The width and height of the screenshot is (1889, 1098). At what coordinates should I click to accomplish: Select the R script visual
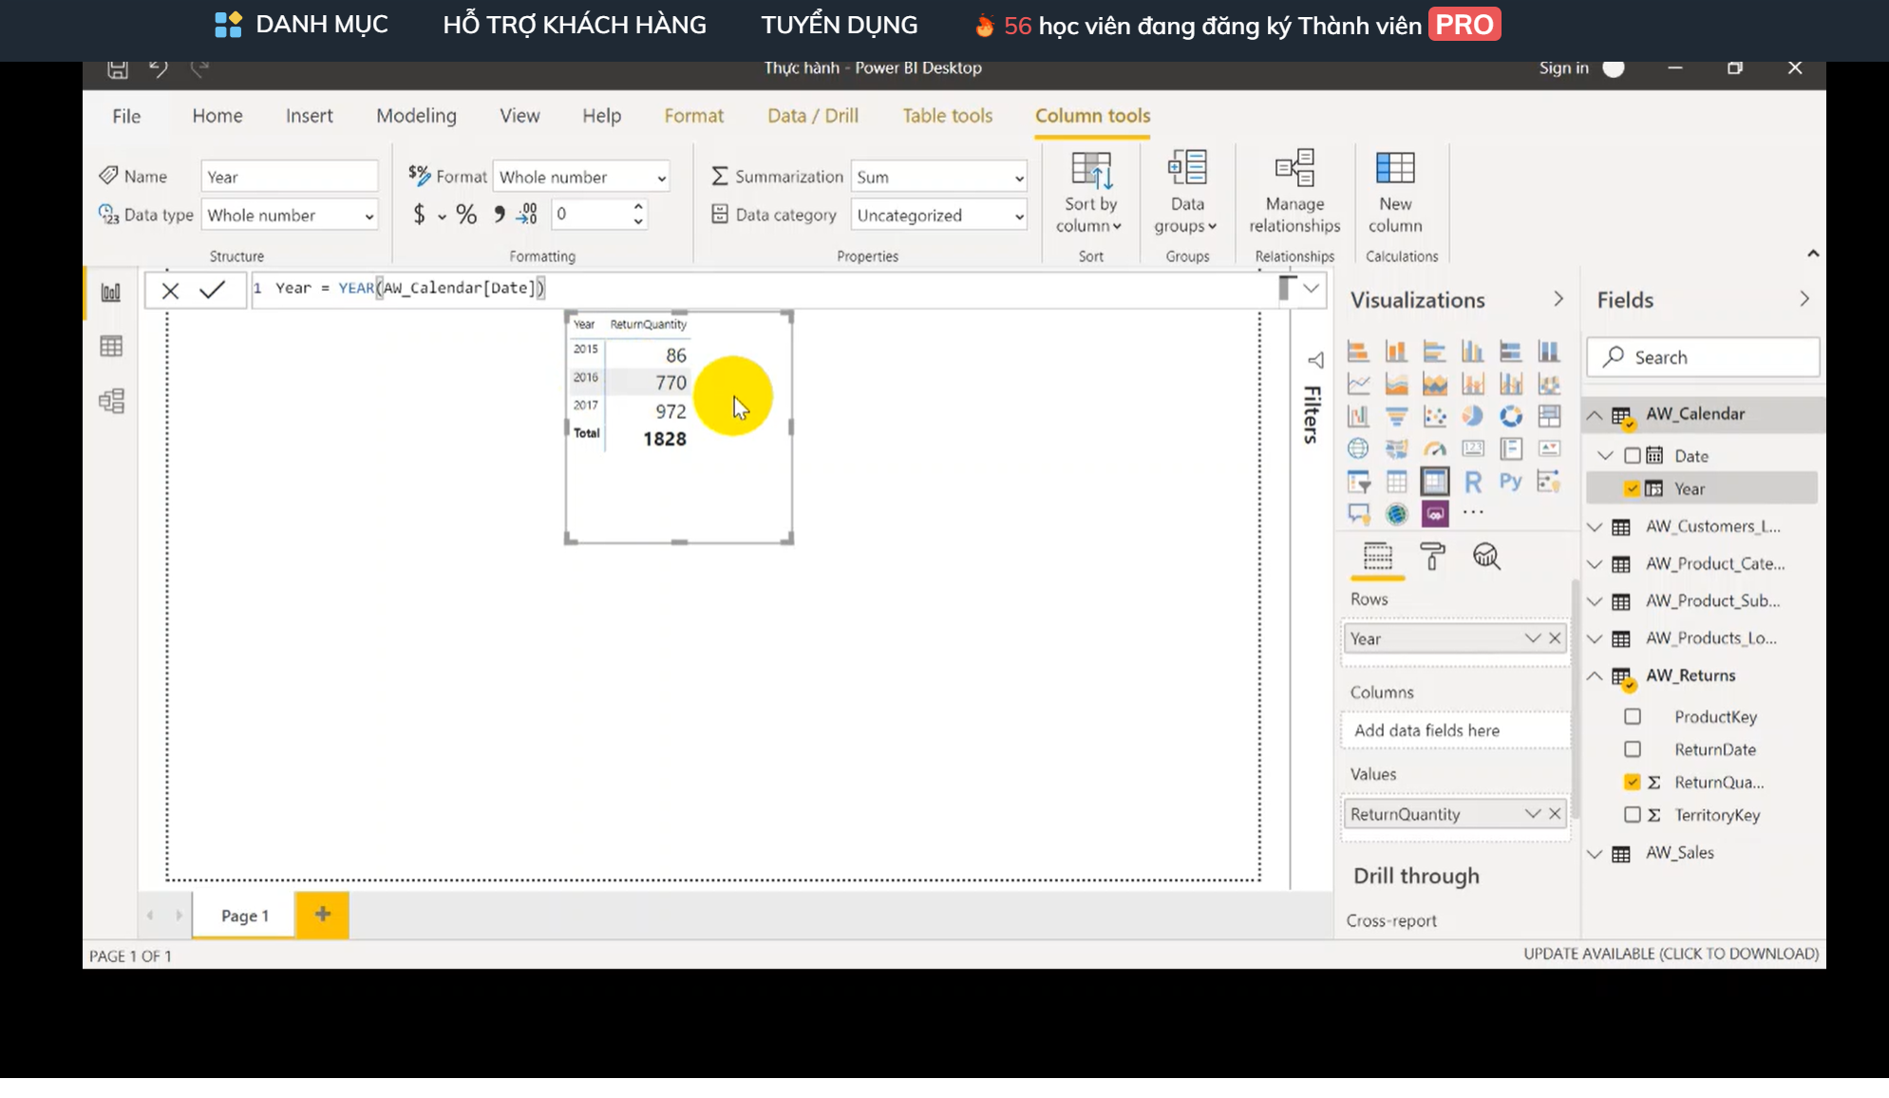(1472, 482)
